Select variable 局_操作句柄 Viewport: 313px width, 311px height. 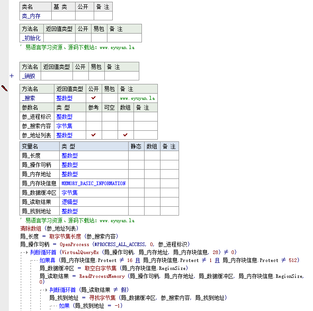(x=39, y=165)
